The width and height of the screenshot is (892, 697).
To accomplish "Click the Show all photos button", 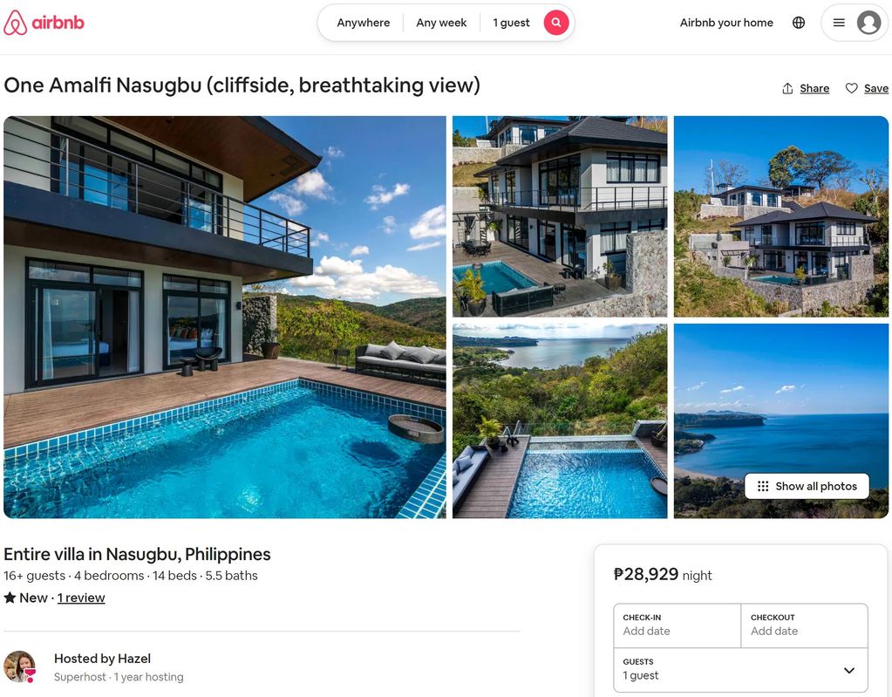I will click(x=807, y=486).
